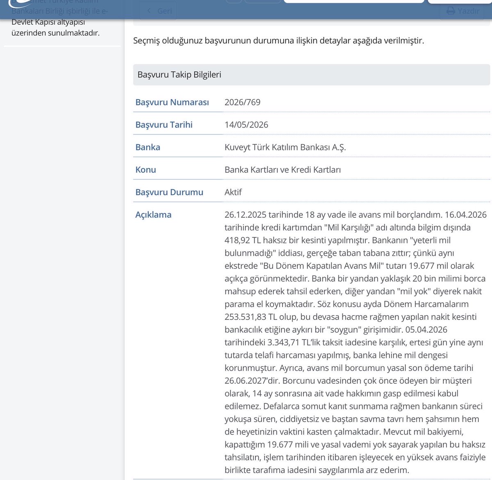492x480 pixels.
Task: Click the date 26.06.2027'dir in description
Action: click(253, 381)
